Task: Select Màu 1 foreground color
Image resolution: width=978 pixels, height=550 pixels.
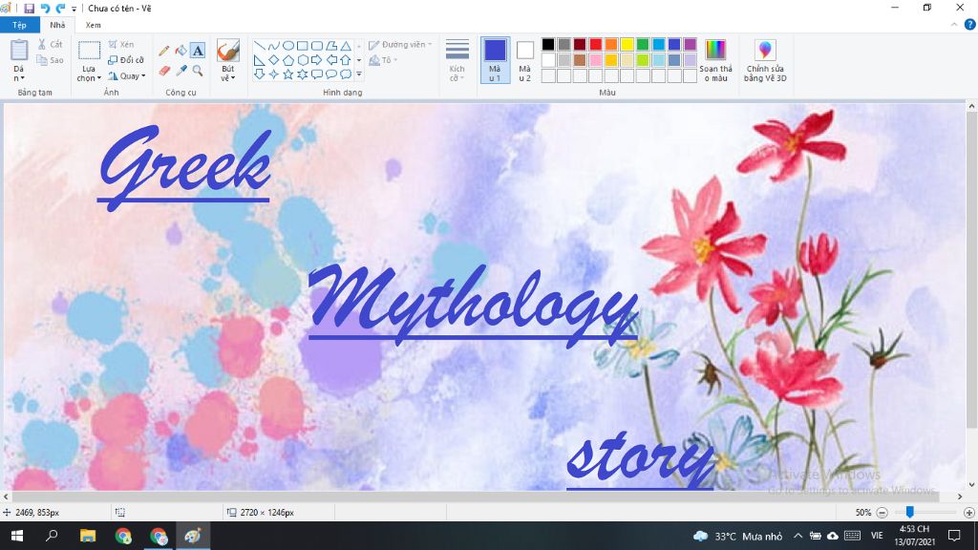Action: 496,60
